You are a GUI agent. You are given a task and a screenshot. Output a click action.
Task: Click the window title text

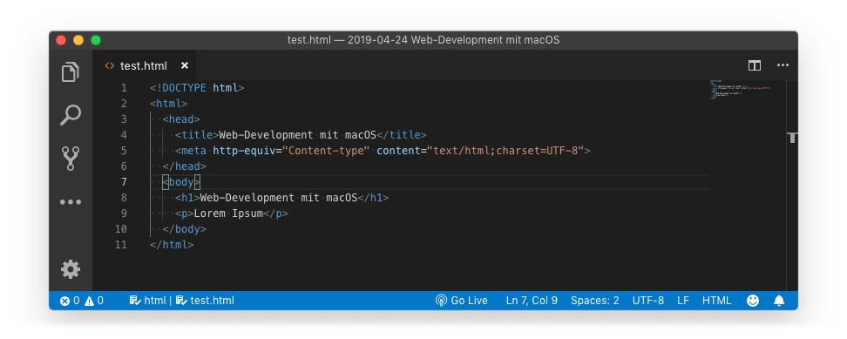423,40
